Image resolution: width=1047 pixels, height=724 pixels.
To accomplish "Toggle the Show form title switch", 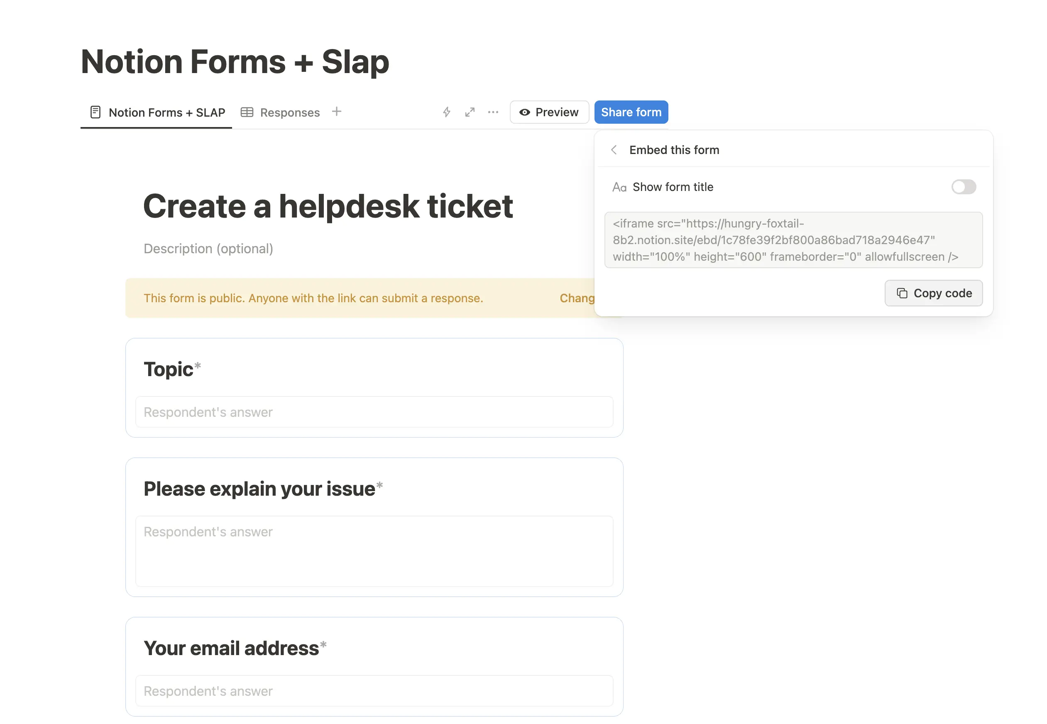I will tap(963, 187).
